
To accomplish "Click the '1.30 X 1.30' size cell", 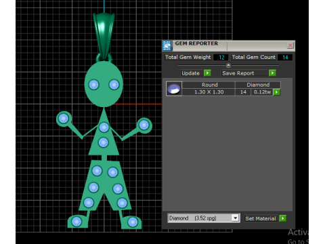I will click(209, 92).
